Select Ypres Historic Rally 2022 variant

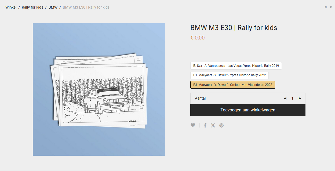(x=230, y=75)
